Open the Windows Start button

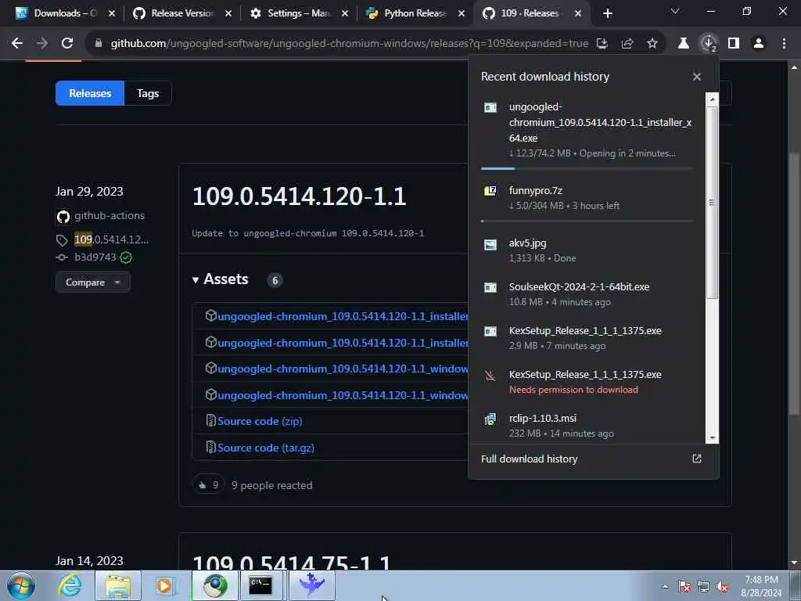pos(21,585)
